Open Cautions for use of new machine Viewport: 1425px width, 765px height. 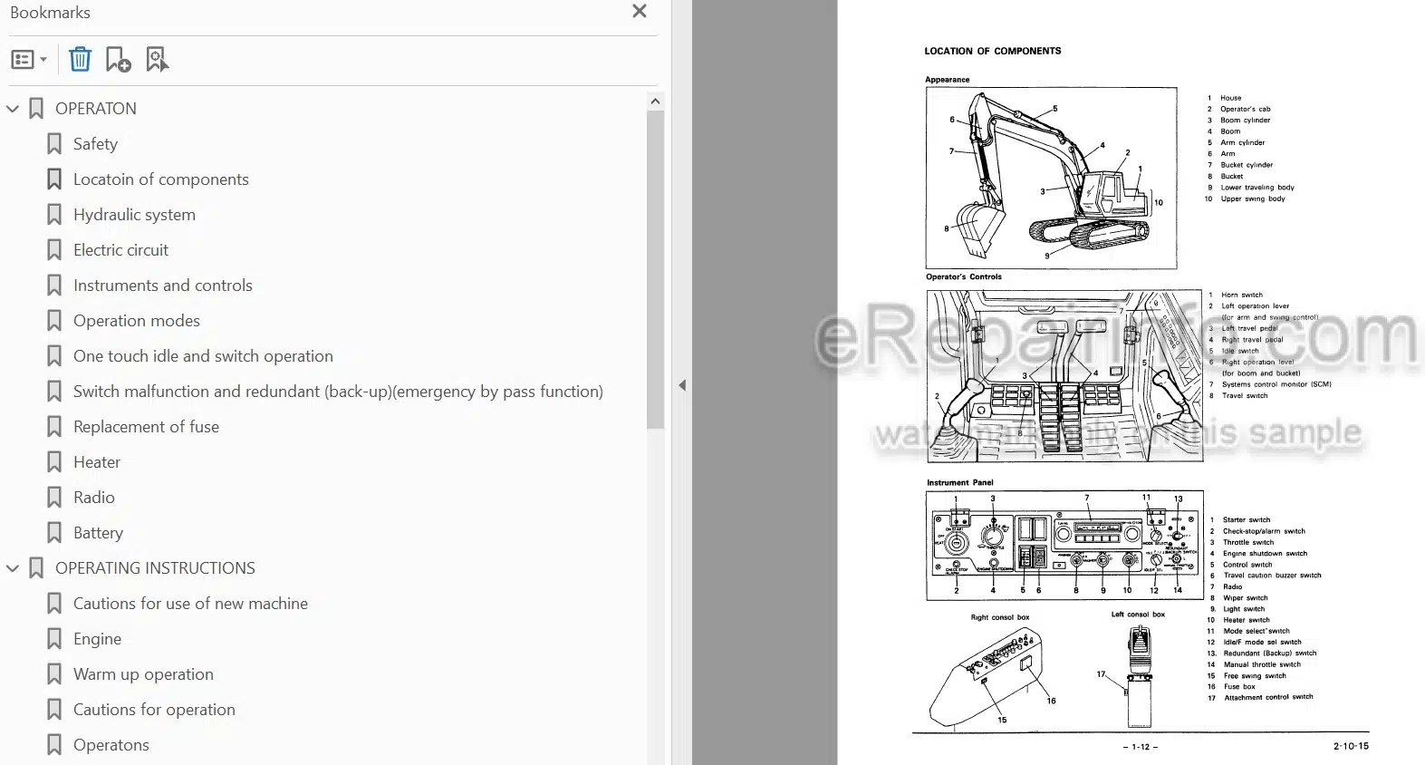[190, 604]
